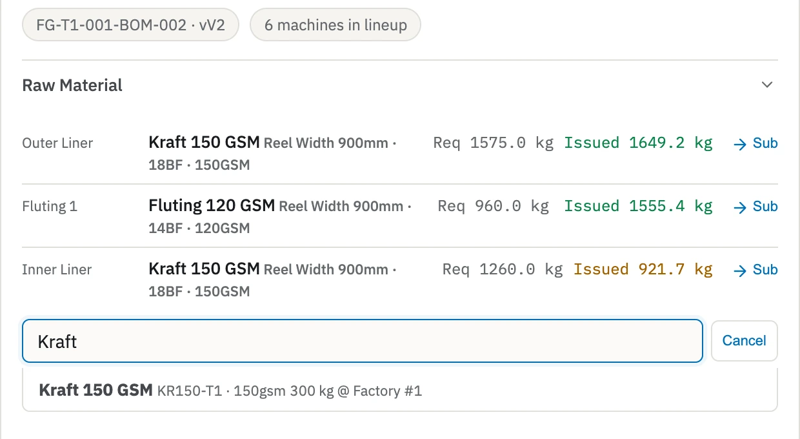Viewport: 800px width, 439px height.
Task: Click Issued 1649.2 kg value
Action: (x=639, y=143)
